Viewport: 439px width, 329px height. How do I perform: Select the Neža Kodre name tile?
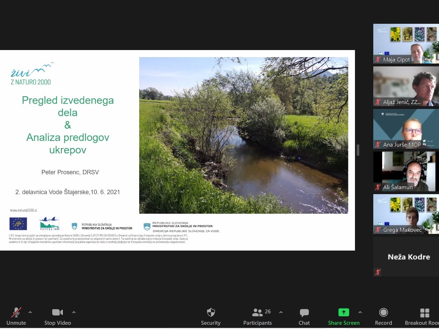click(x=406, y=257)
